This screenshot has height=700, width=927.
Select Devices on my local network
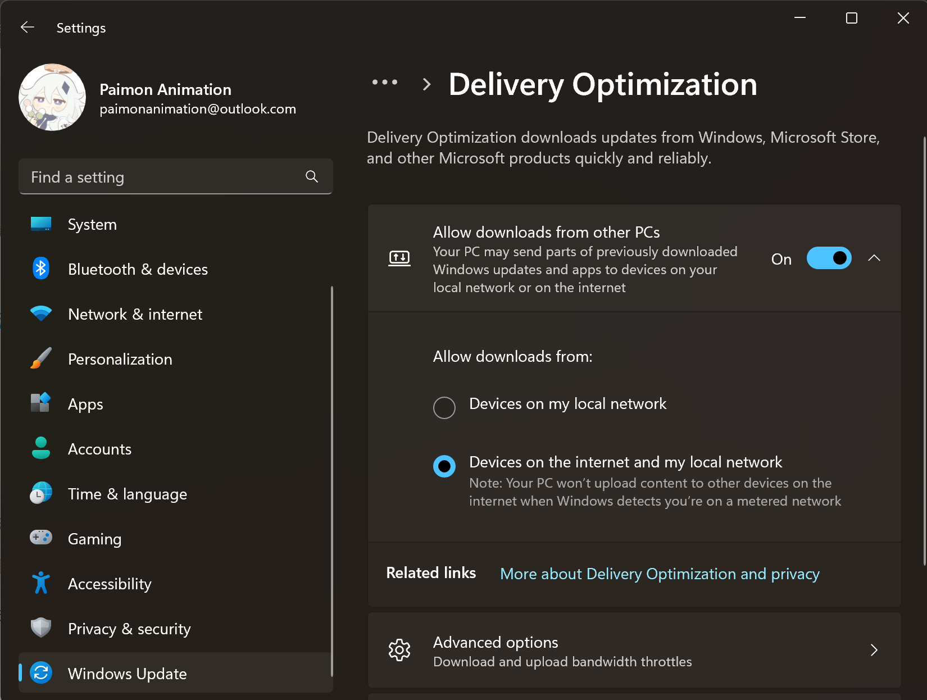(444, 407)
